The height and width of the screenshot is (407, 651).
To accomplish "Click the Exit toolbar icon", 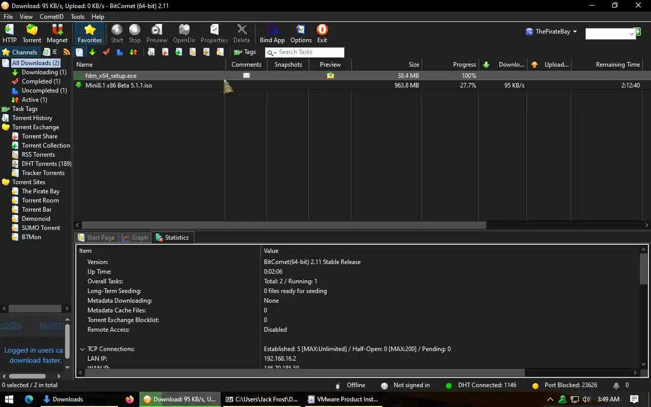I will (x=322, y=34).
